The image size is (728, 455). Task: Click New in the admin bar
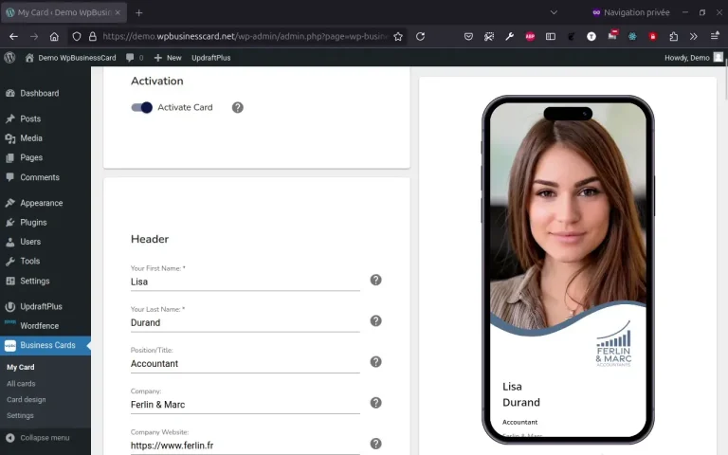tap(168, 58)
